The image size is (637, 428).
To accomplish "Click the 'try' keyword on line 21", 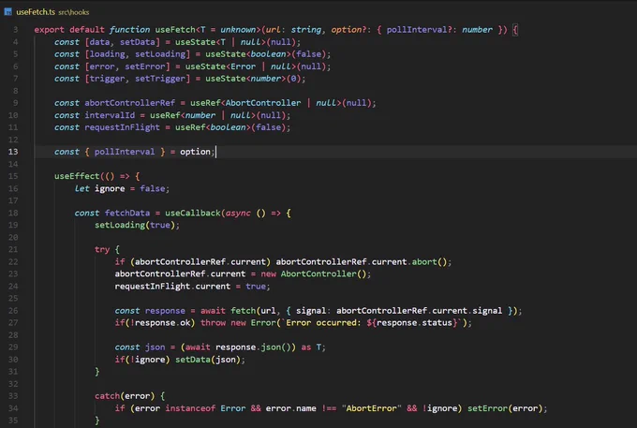I will coord(102,249).
